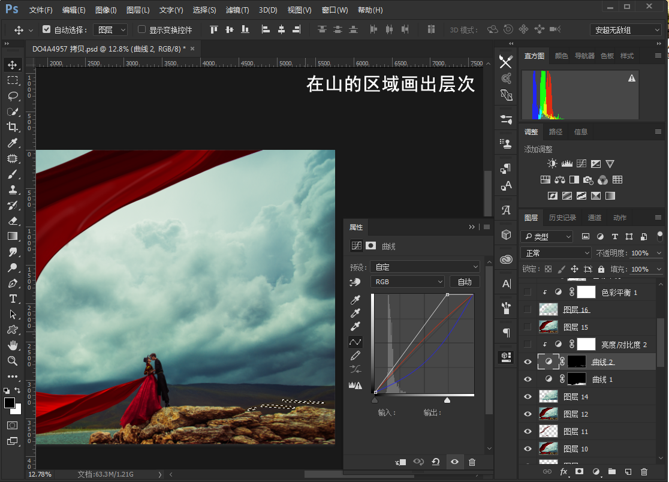This screenshot has height=482, width=669.
Task: Toggle Curves adjustment visibility in Properties
Action: pyautogui.click(x=455, y=462)
